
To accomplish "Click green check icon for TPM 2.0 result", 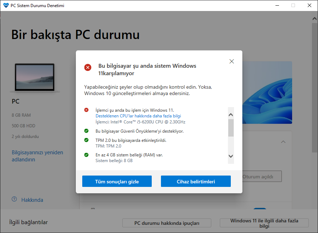I will click(87, 140).
